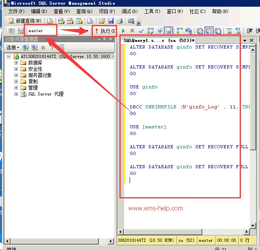Image resolution: width=260 pixels, height=250 pixels.
Task: Click the Analysis Services XMLA Query icon
Action: 79,21
